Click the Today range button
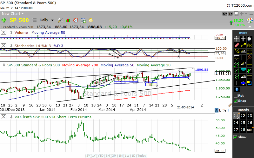 142,156
